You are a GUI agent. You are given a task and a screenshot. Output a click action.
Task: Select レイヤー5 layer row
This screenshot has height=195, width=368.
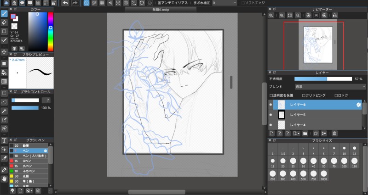(315, 115)
